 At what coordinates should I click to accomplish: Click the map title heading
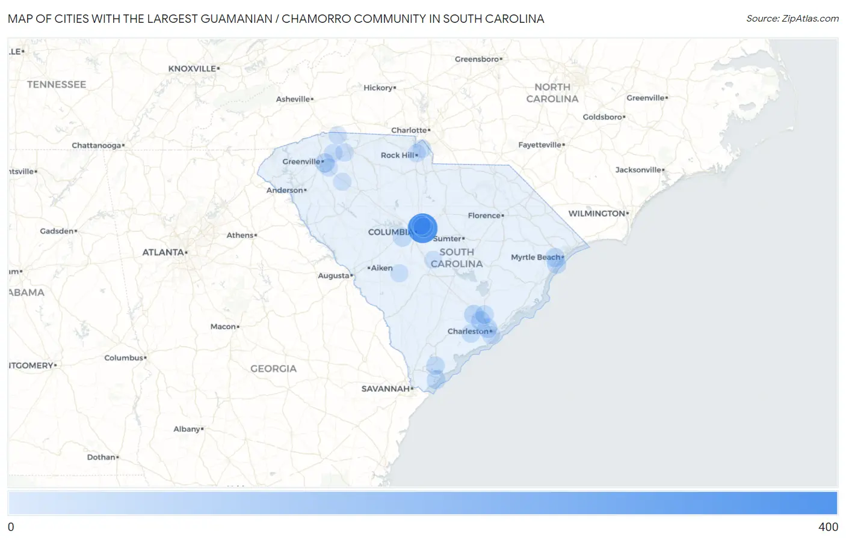tap(276, 19)
